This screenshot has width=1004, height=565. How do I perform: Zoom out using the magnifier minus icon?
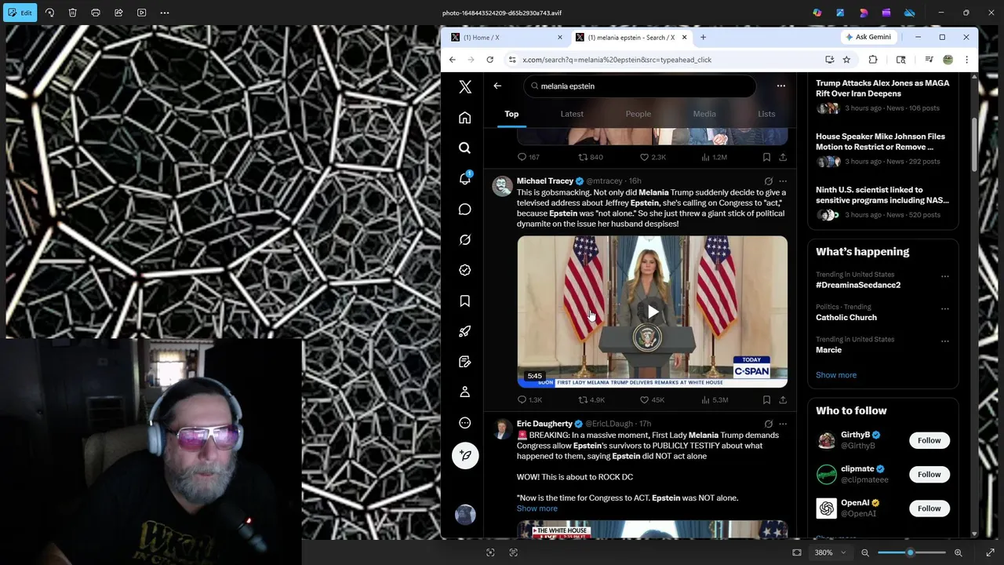coord(865,552)
